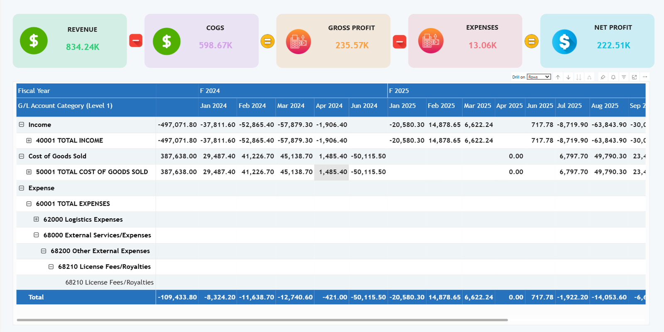The height and width of the screenshot is (332, 664).
Task: Pin the matrix visual with pin icon
Action: click(603, 77)
